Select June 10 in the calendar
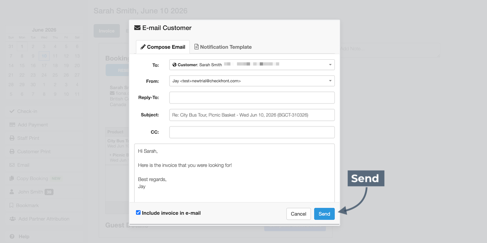Screen dimensions: 487x243 point(44,56)
